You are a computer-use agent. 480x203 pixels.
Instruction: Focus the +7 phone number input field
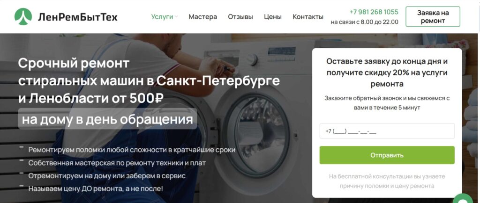click(x=387, y=131)
